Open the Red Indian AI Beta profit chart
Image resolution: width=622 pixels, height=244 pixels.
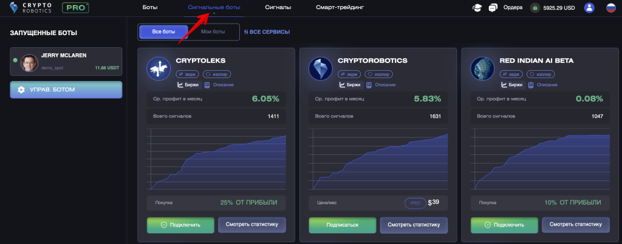(x=540, y=159)
